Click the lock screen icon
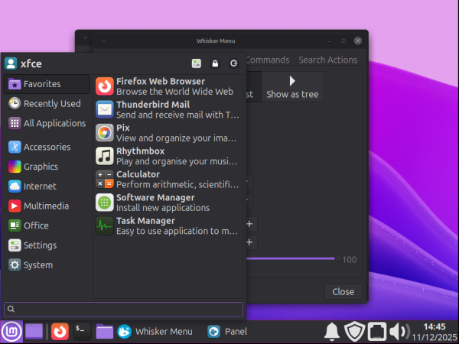The image size is (459, 344). point(215,63)
